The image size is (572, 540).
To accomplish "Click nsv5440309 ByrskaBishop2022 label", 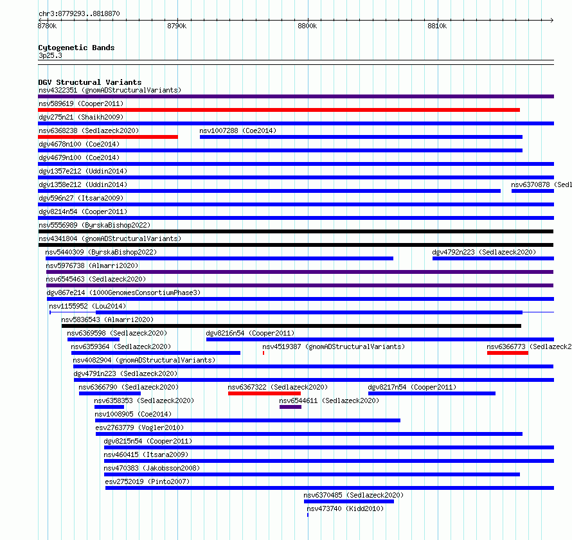I will 101,252.
